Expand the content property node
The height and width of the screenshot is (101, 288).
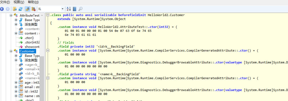point(16,33)
